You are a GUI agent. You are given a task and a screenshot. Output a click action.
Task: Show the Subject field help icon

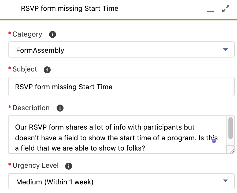pyautogui.click(x=47, y=70)
